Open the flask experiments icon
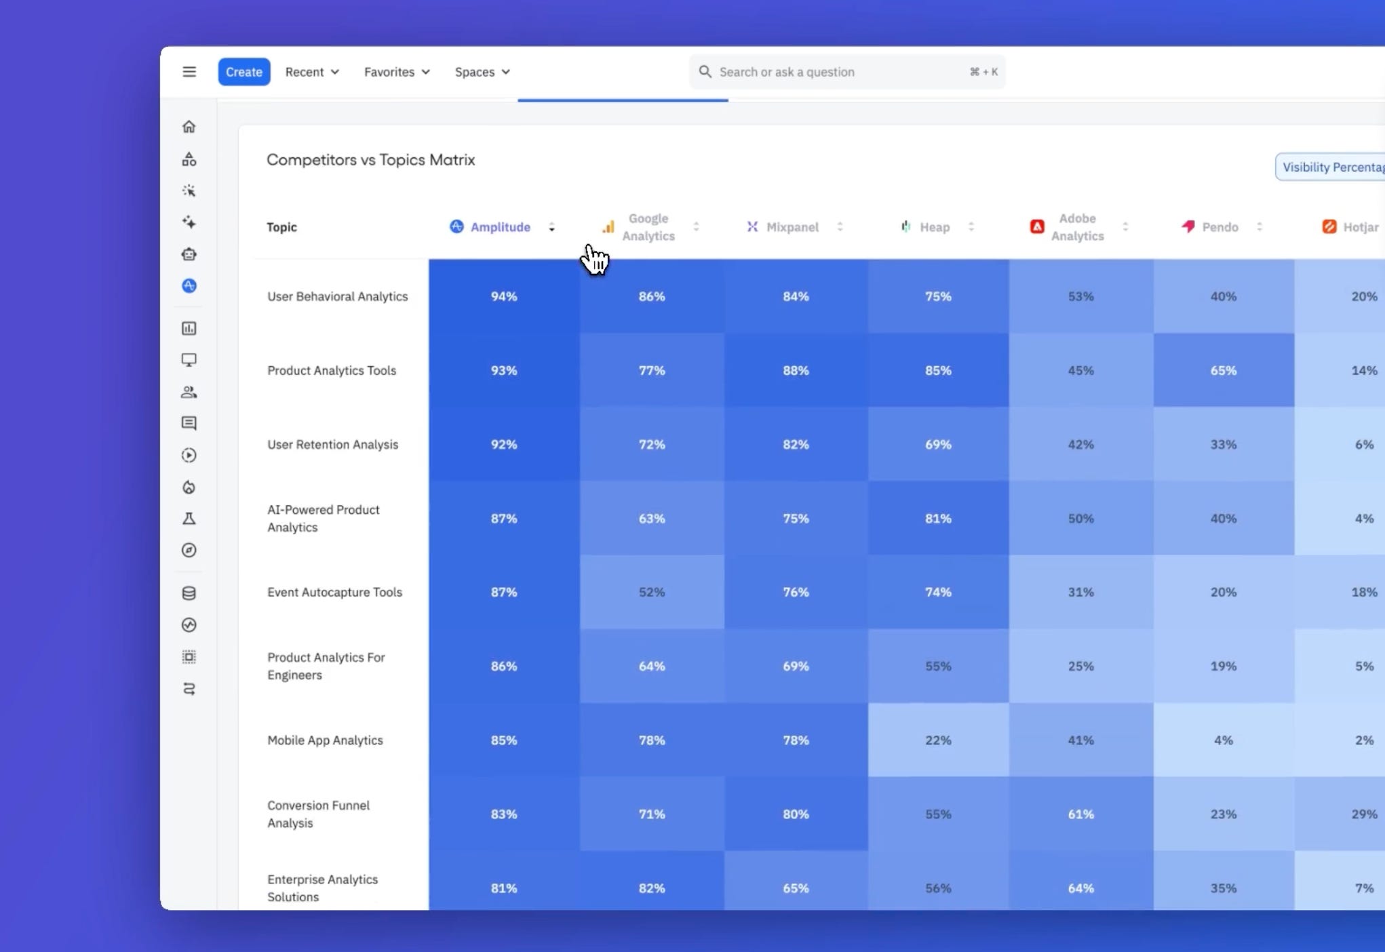Viewport: 1385px width, 952px height. (x=189, y=519)
